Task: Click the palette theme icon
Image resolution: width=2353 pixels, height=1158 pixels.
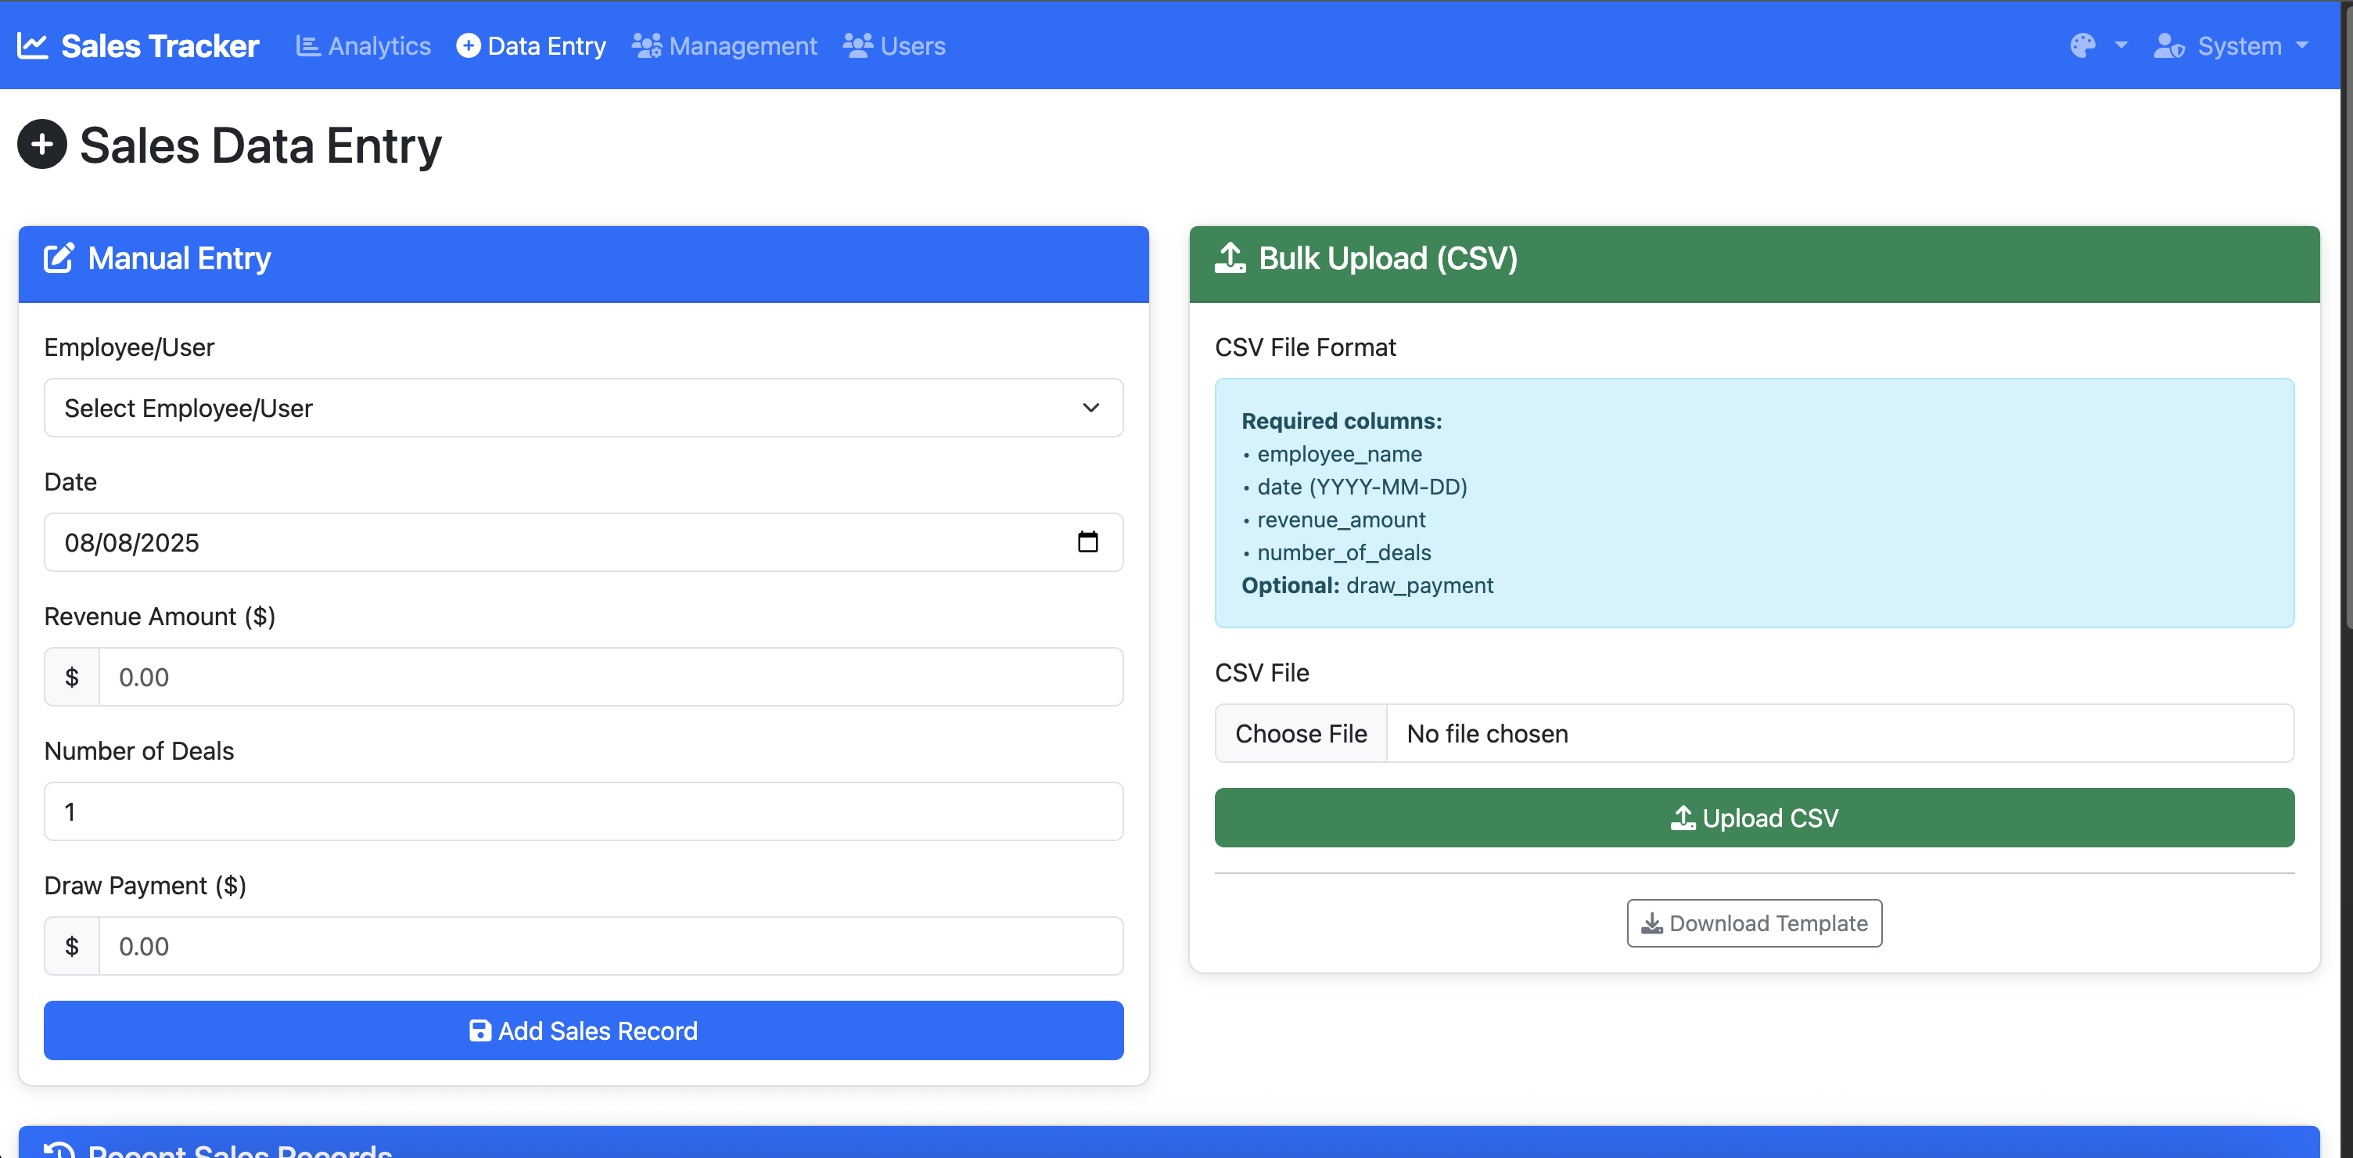Action: (2082, 45)
